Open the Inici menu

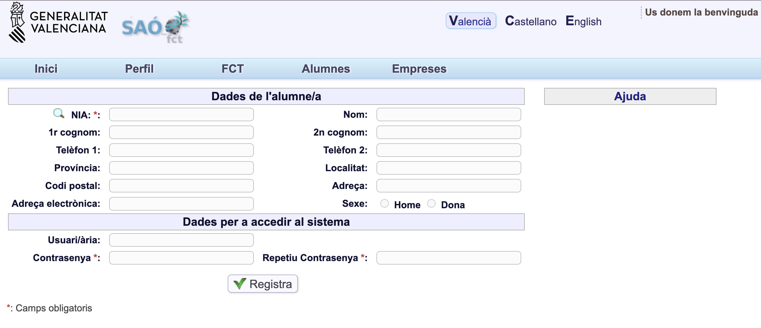46,69
